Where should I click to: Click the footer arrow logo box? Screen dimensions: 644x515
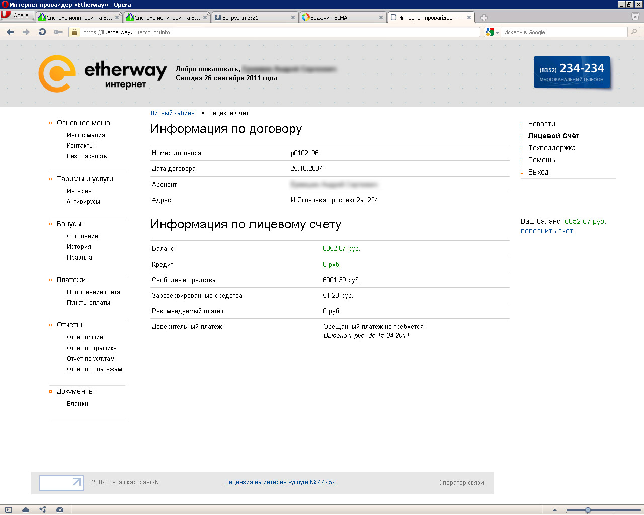[61, 483]
